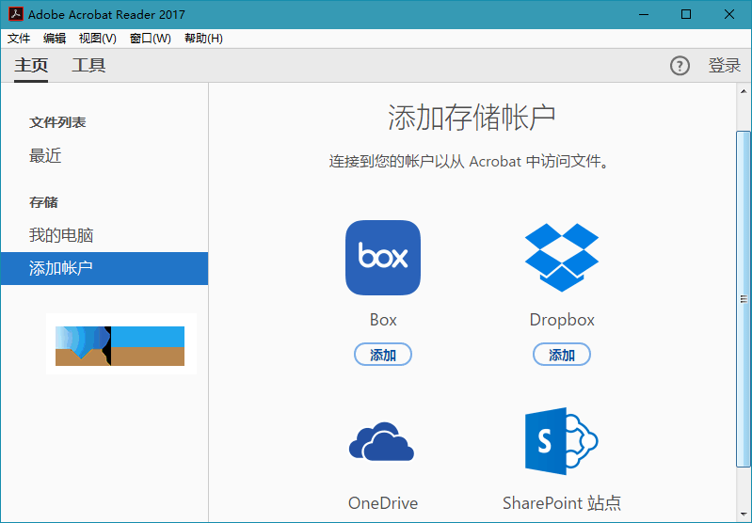
Task: Click the scrollbar down arrow
Action: coord(744,515)
